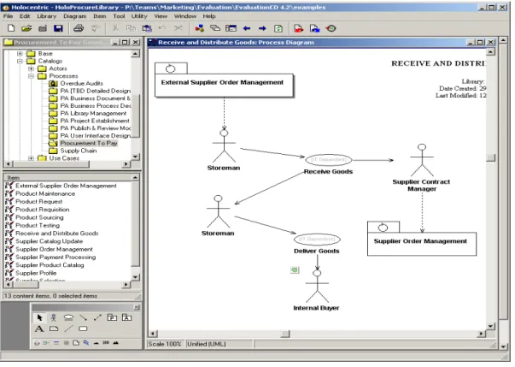Select the Overdue Audits tree item

pyautogui.click(x=81, y=83)
